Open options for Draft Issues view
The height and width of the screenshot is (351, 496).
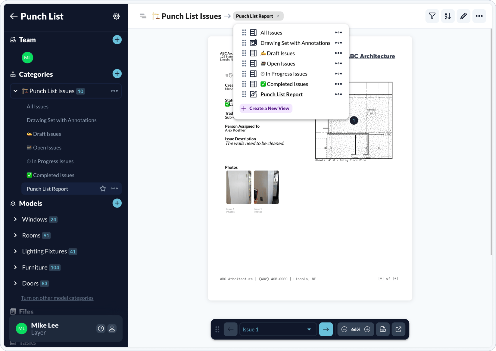click(x=338, y=53)
